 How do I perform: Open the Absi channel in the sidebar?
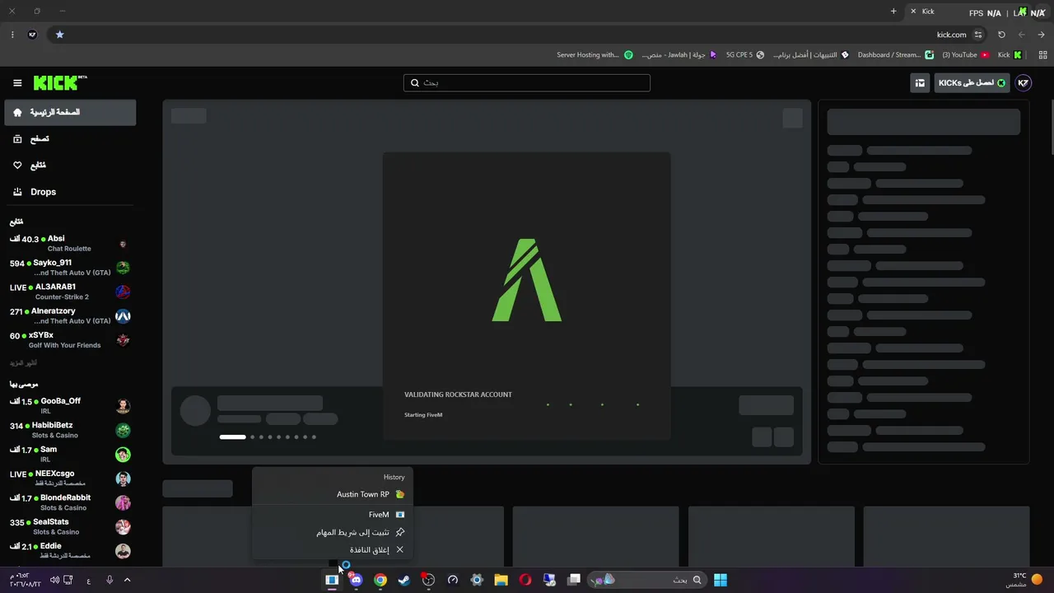tap(70, 244)
